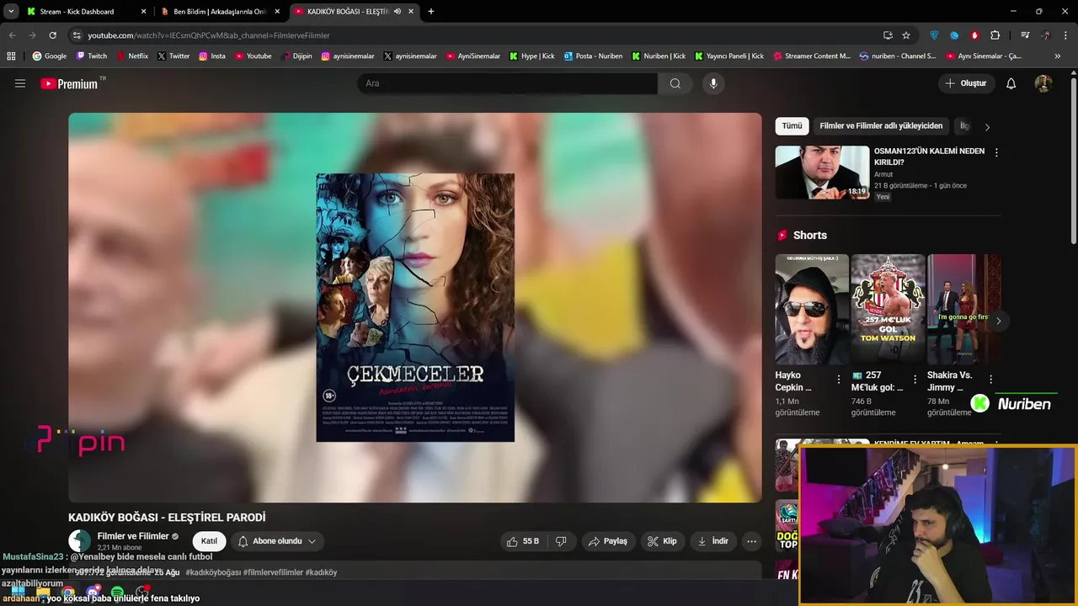Viewport: 1078px width, 606px height.
Task: Open Chrome extensions puzzle icon
Action: tap(995, 35)
